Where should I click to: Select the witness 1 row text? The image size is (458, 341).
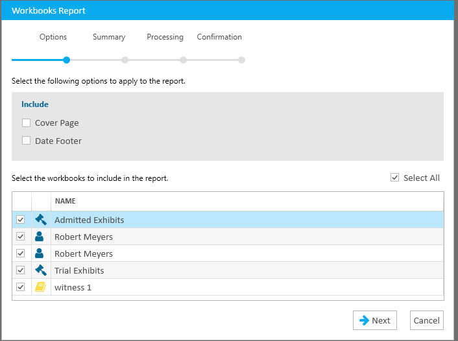[x=73, y=288]
